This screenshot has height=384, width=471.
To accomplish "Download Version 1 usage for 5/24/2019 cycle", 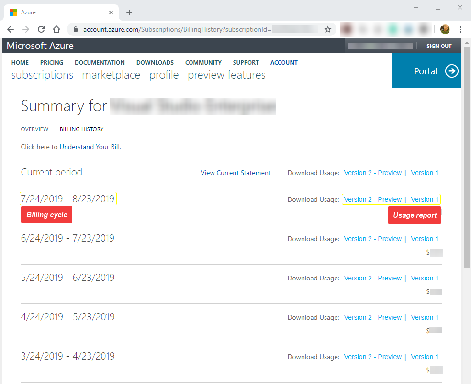I will (x=425, y=278).
